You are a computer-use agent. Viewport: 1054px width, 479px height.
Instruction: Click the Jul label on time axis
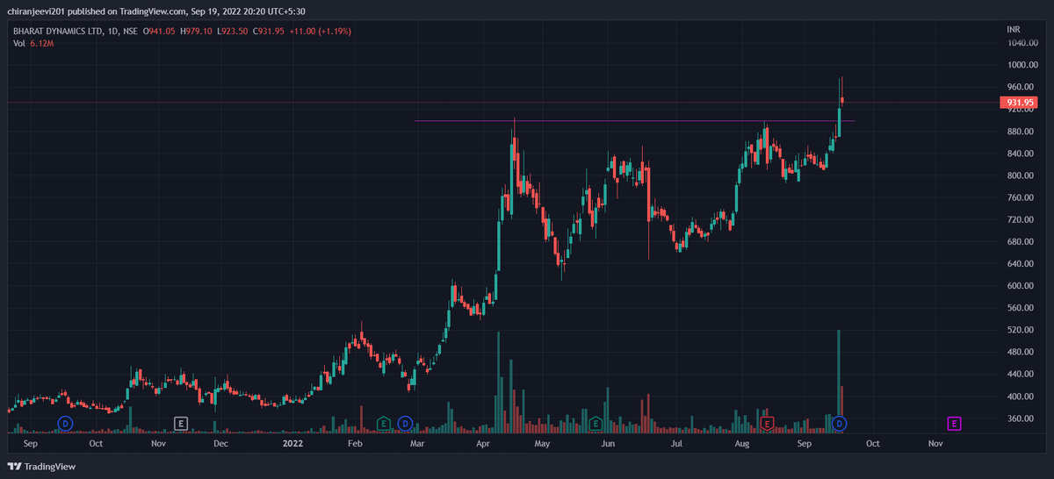(x=677, y=444)
